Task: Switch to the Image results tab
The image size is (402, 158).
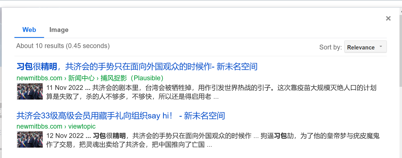Action: tap(59, 30)
